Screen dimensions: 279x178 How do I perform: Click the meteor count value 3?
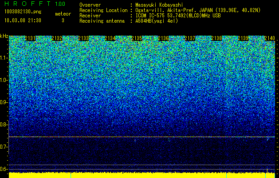[63, 20]
